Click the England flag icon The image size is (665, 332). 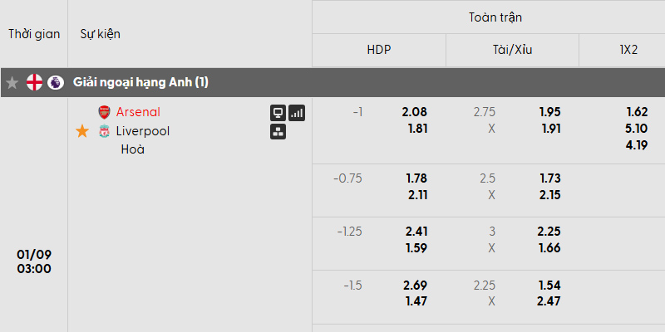[34, 83]
